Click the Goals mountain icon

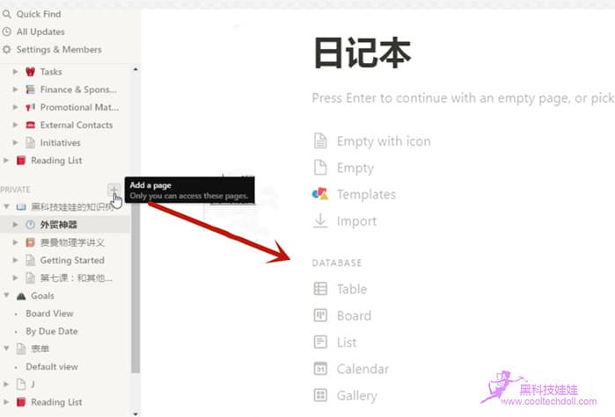point(21,296)
